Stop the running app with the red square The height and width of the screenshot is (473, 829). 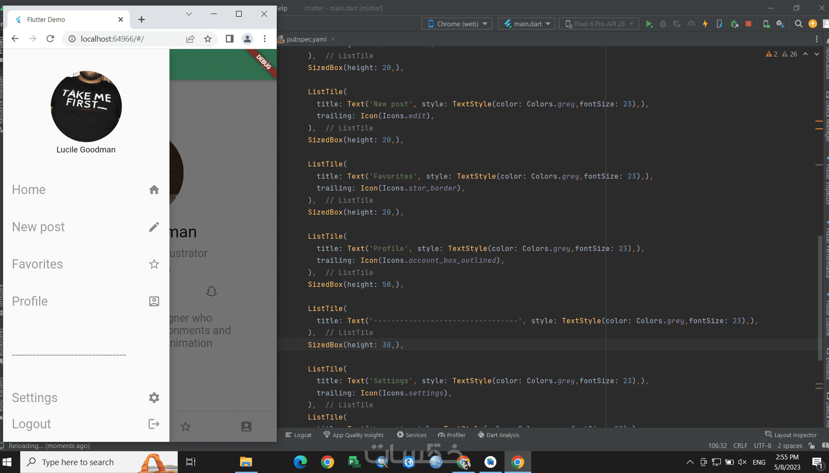[749, 24]
